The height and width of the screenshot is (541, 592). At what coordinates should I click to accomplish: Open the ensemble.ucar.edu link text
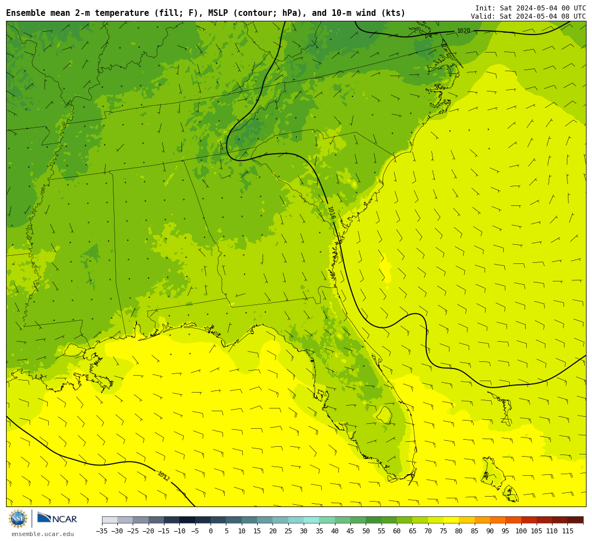(x=43, y=534)
